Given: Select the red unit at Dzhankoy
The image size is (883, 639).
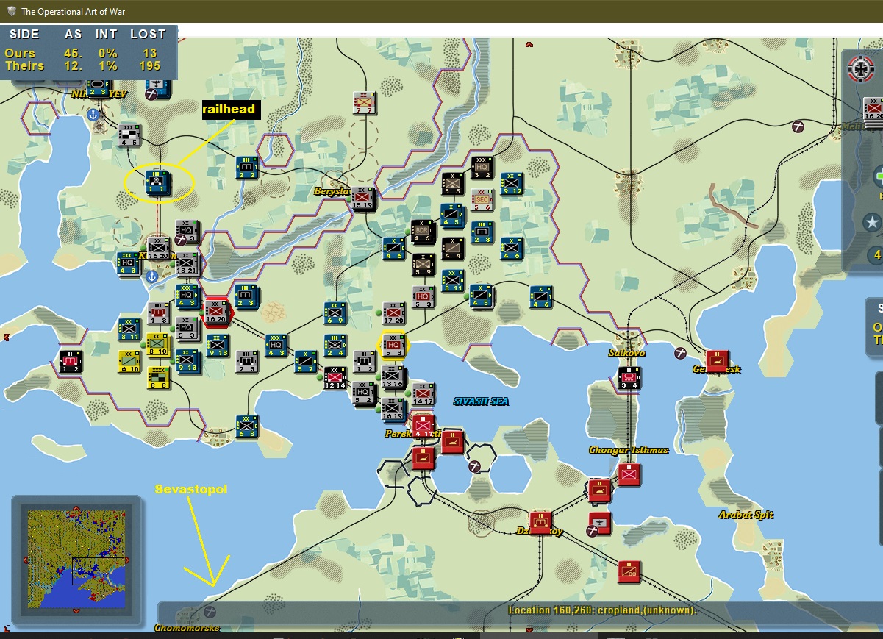Looking at the screenshot, I should pyautogui.click(x=541, y=523).
